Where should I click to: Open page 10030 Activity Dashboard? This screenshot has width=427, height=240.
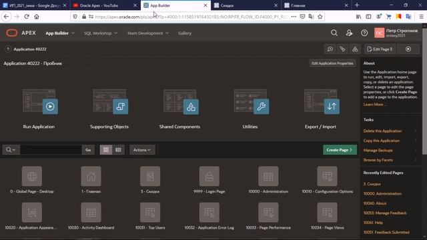(91, 213)
